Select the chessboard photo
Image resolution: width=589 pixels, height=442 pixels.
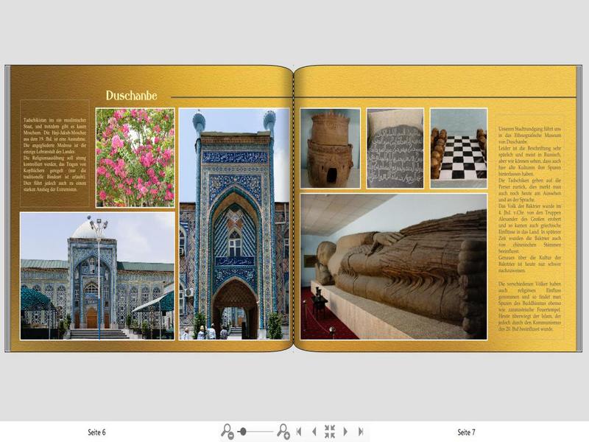pyautogui.click(x=459, y=149)
